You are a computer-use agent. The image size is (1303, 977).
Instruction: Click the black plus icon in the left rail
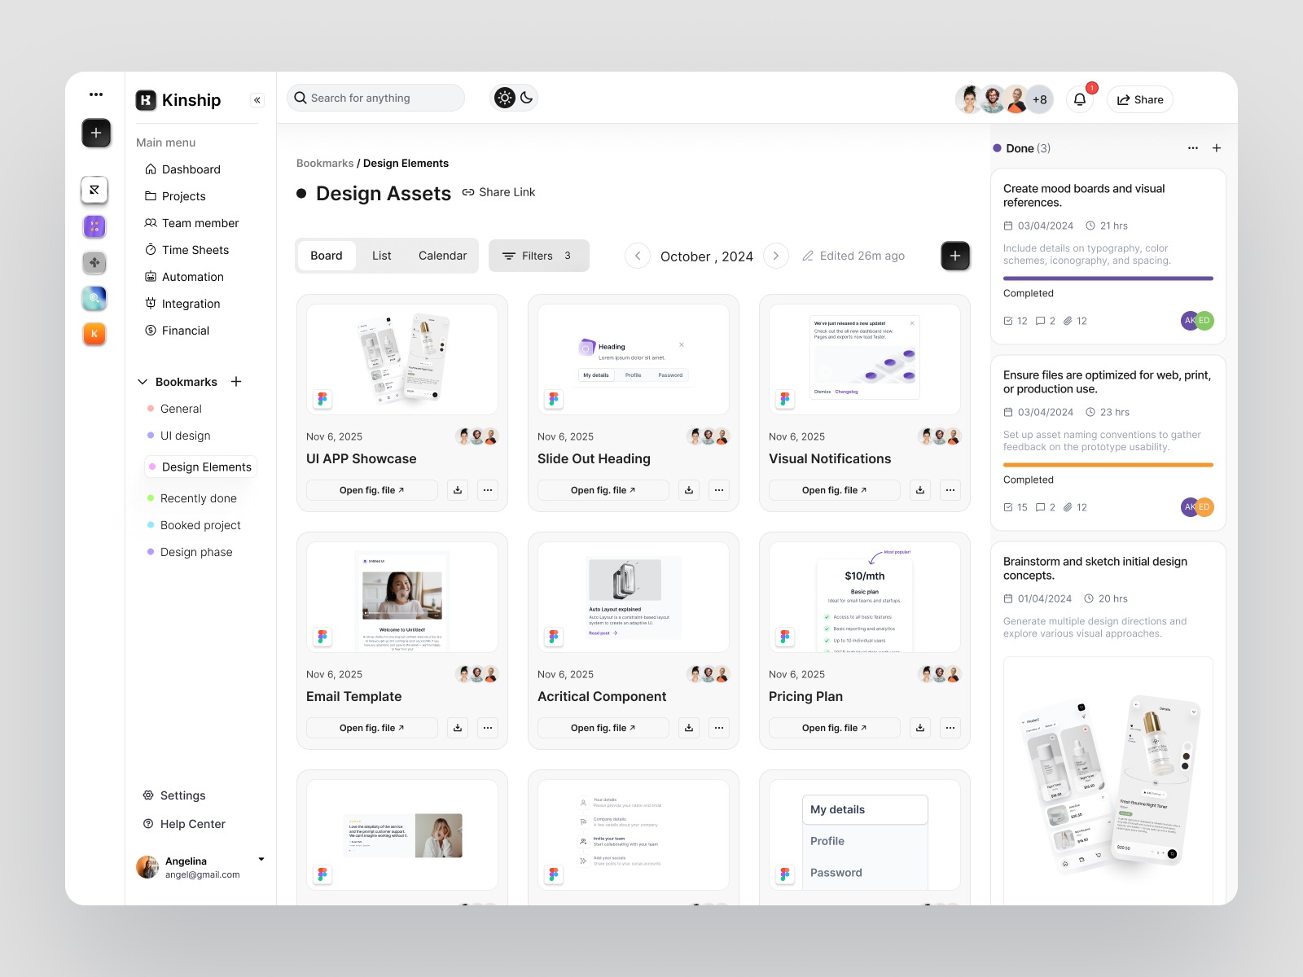[x=96, y=133]
